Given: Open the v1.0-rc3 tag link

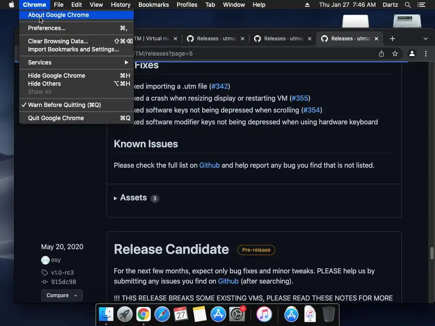Looking at the screenshot, I should coord(62,273).
